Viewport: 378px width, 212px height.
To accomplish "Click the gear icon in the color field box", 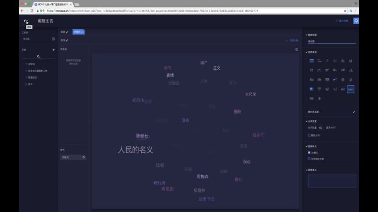I will 84,157.
